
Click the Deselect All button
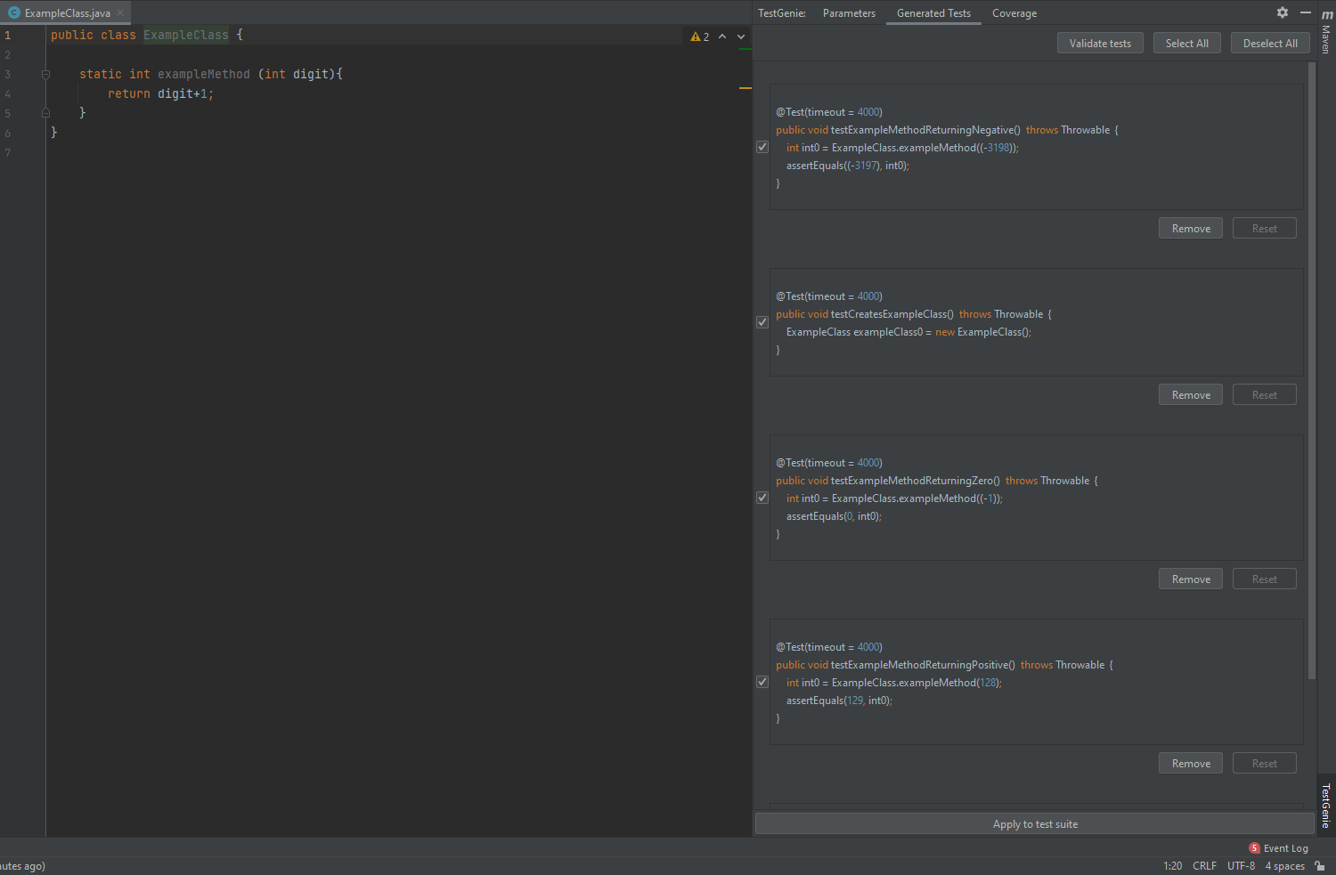click(1270, 43)
